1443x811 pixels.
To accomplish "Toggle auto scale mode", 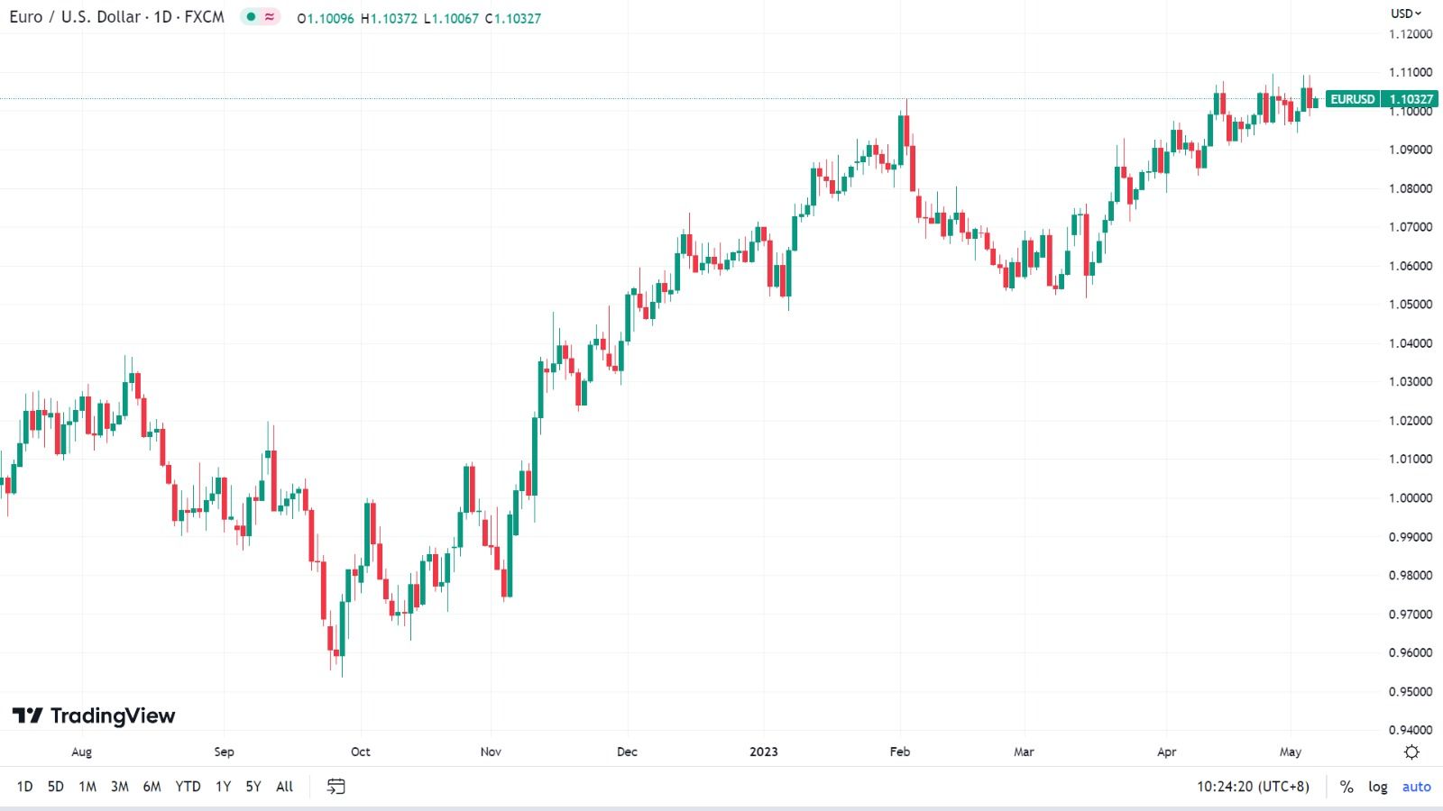I will (x=1416, y=787).
